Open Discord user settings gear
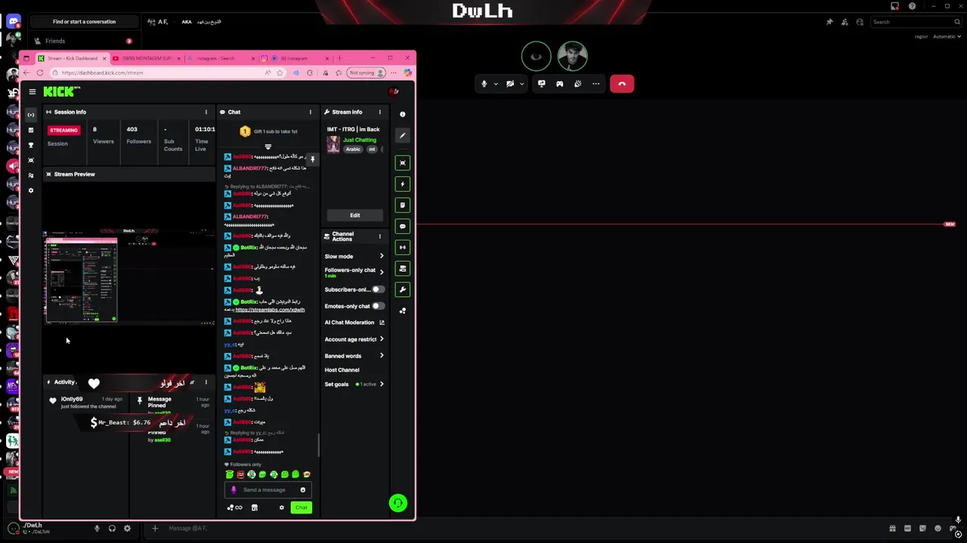 tap(127, 528)
